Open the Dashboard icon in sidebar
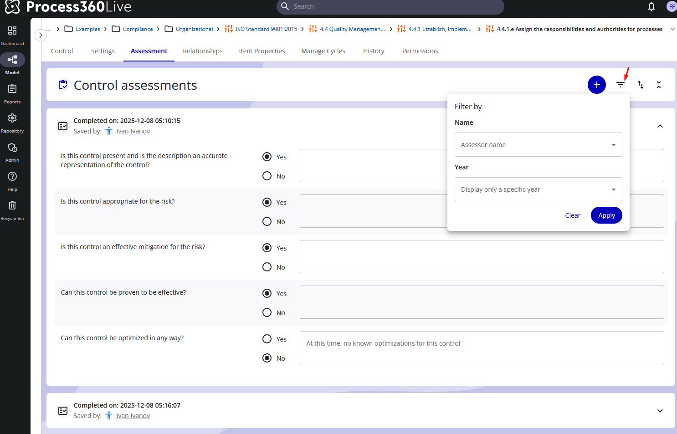 12,31
